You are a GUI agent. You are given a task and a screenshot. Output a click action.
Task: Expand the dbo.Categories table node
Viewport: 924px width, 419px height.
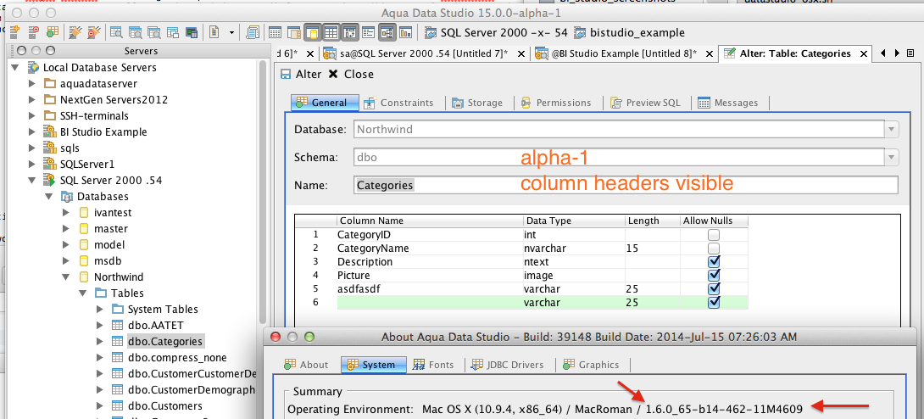point(99,341)
